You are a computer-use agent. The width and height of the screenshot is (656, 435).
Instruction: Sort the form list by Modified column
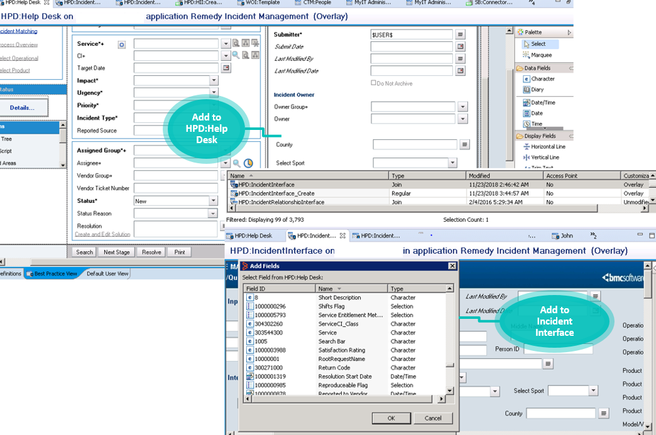pyautogui.click(x=505, y=176)
